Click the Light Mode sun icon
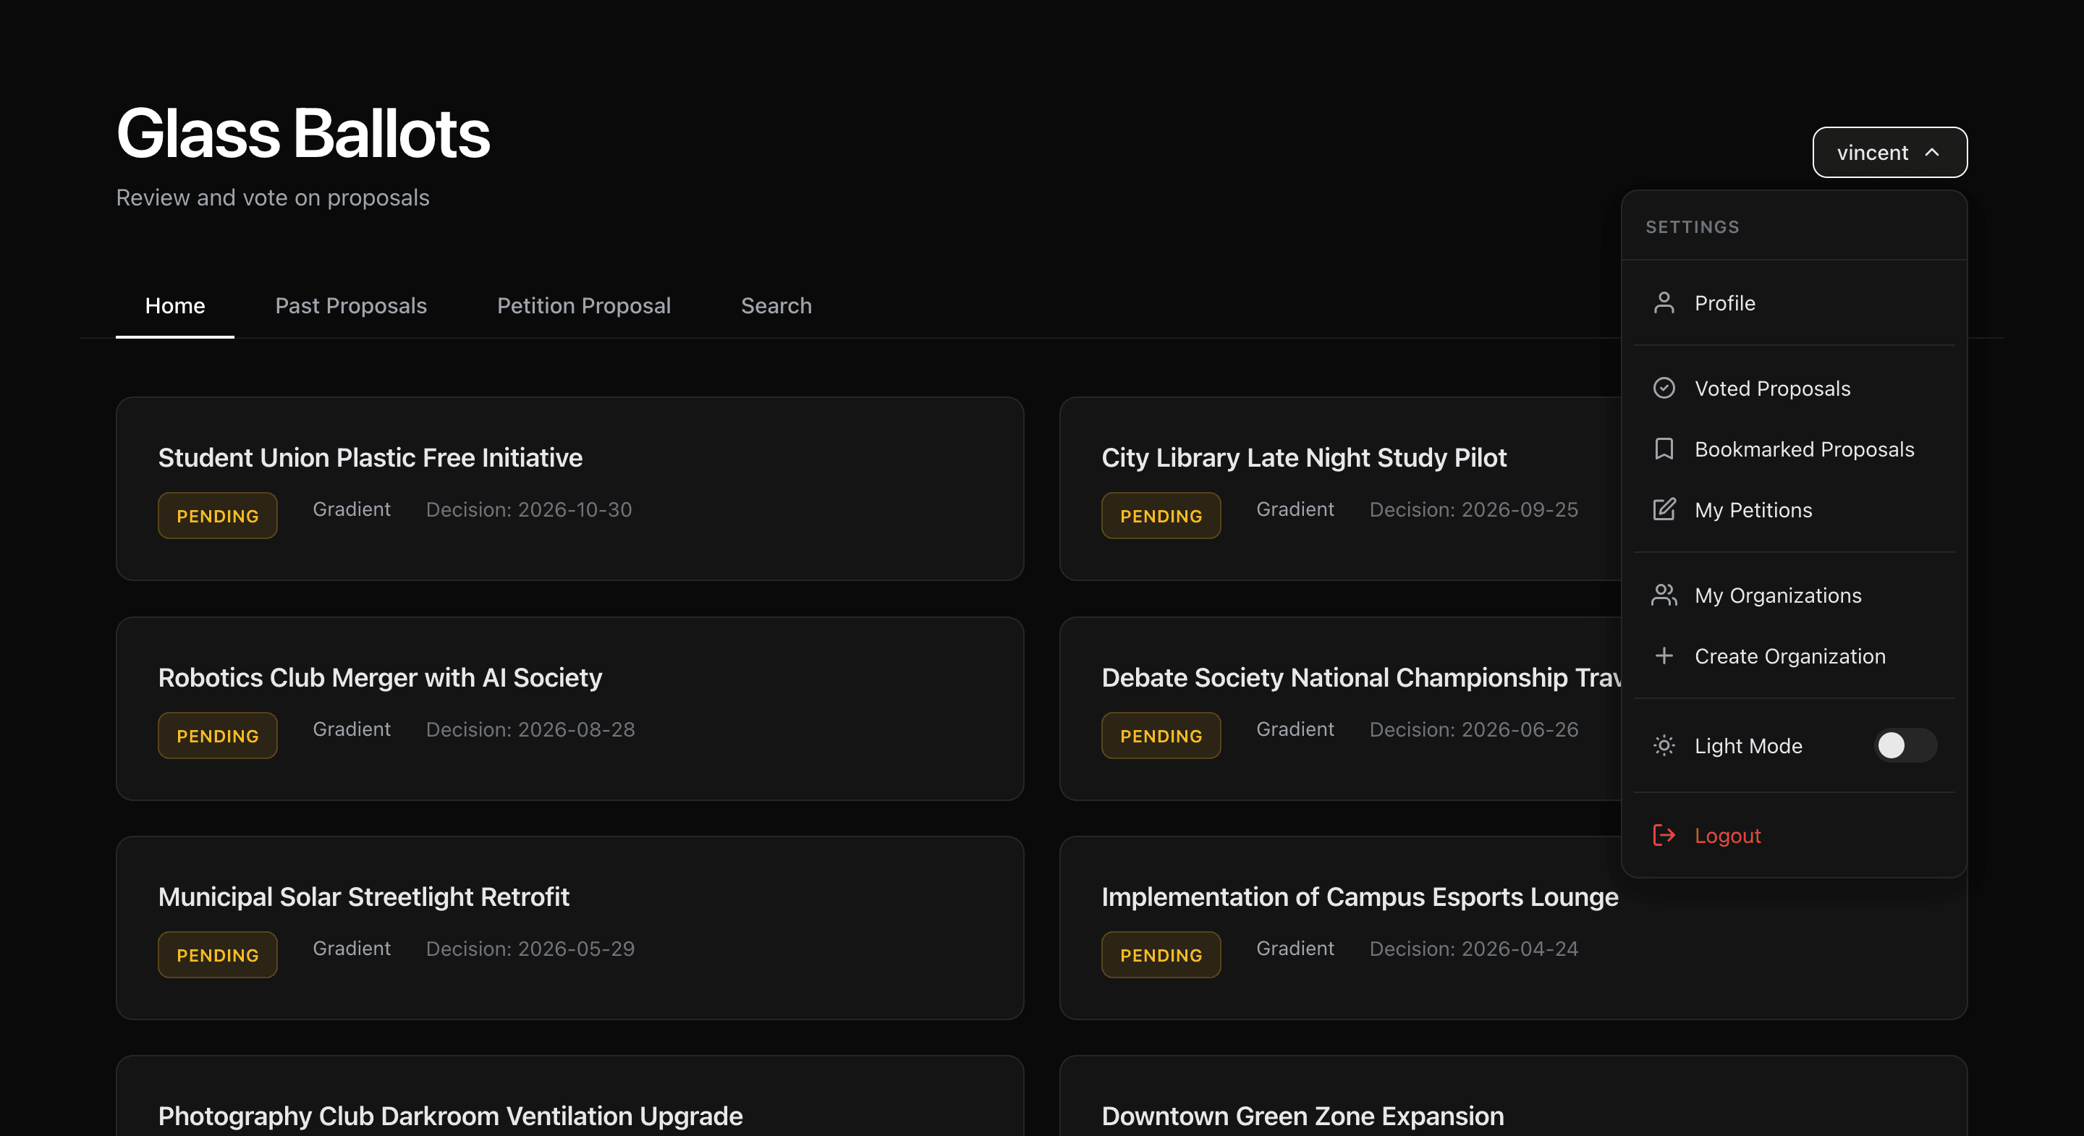The width and height of the screenshot is (2084, 1136). tap(1664, 745)
